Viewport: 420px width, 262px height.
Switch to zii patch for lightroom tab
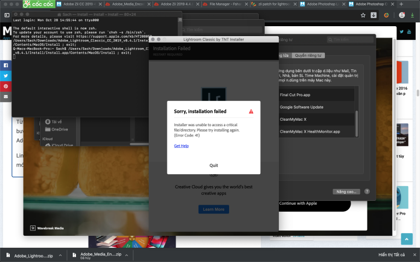tap(275, 4)
